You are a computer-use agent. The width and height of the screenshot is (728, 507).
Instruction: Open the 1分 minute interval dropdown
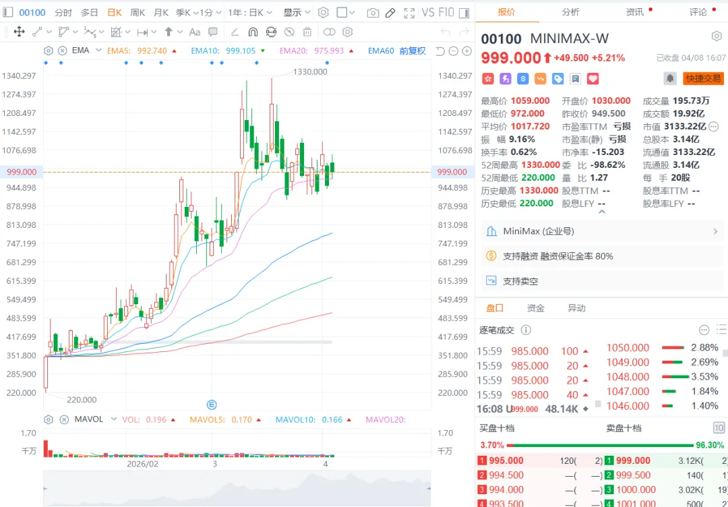210,13
